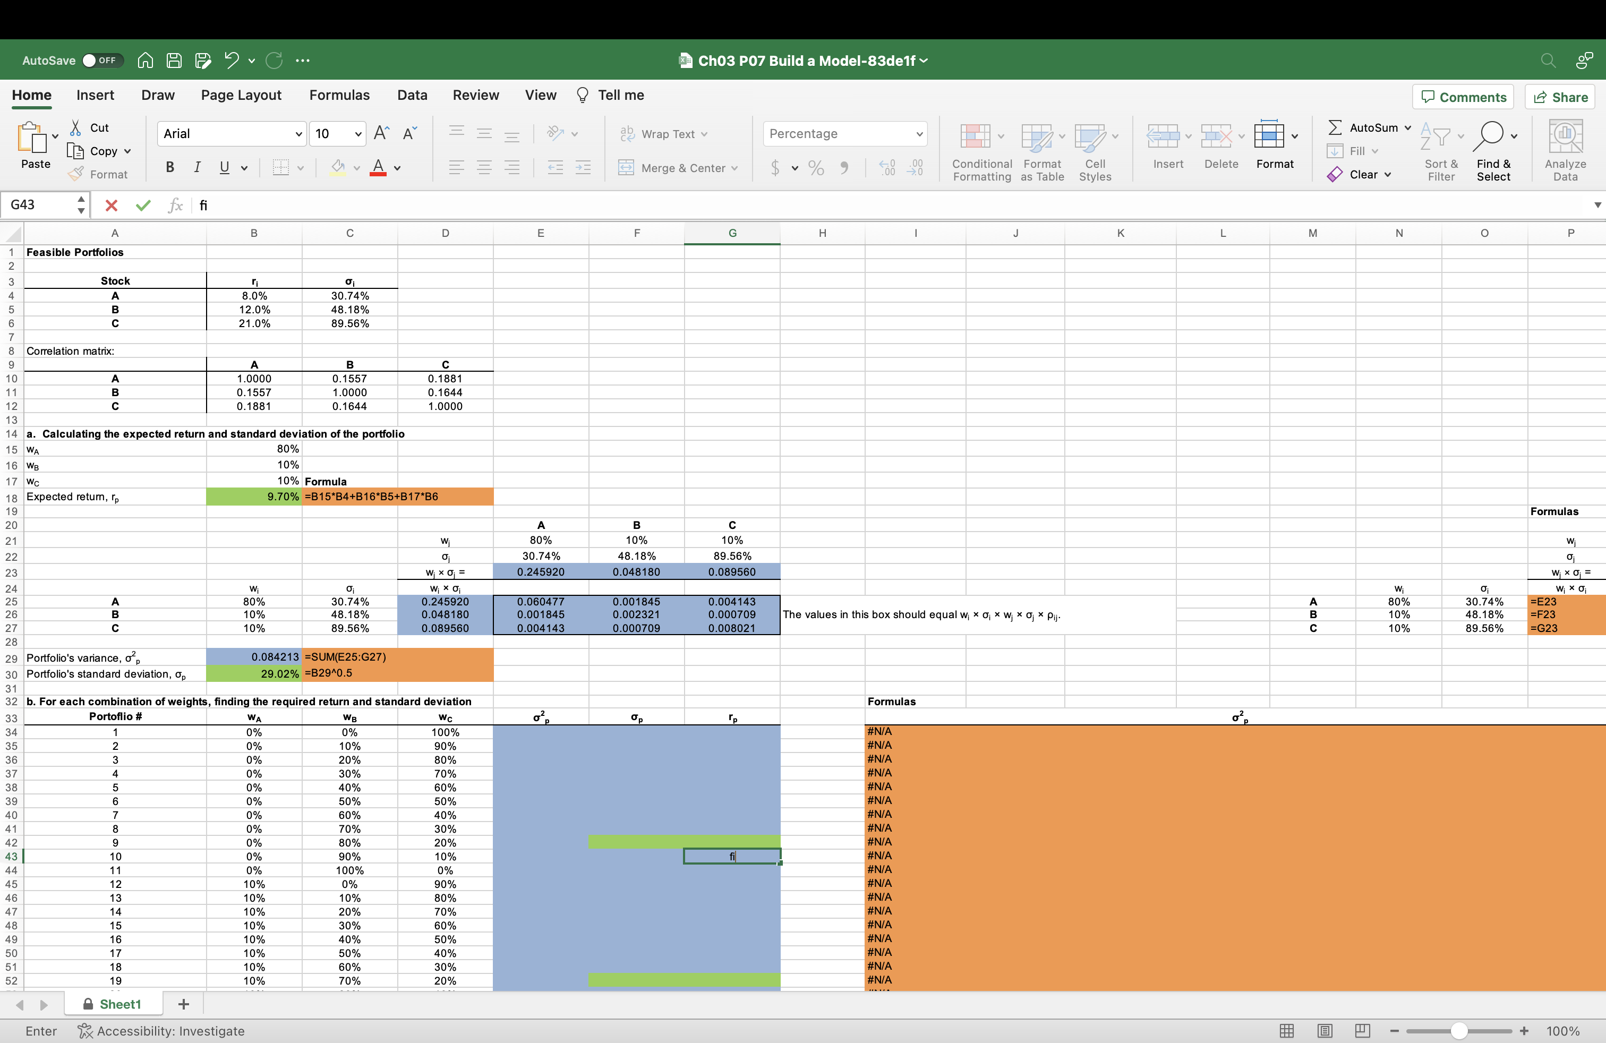Click the Undo arrow icon
Viewport: 1606px width, 1043px height.
point(232,61)
